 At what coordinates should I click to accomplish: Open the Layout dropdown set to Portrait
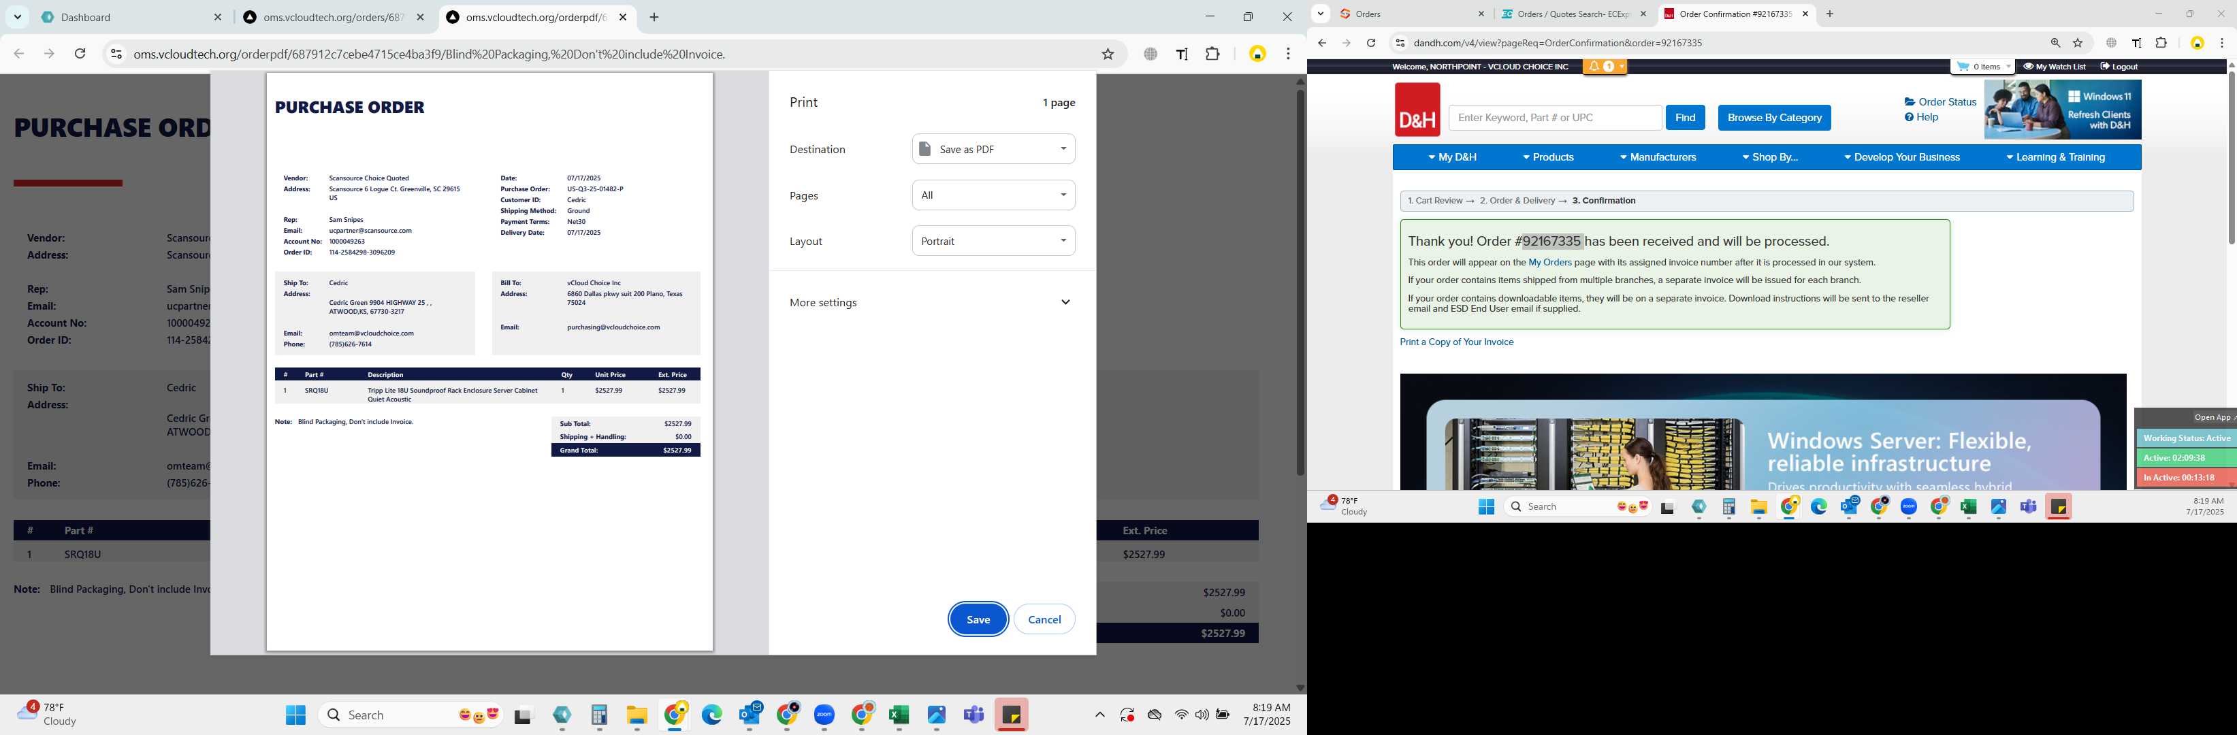(993, 240)
